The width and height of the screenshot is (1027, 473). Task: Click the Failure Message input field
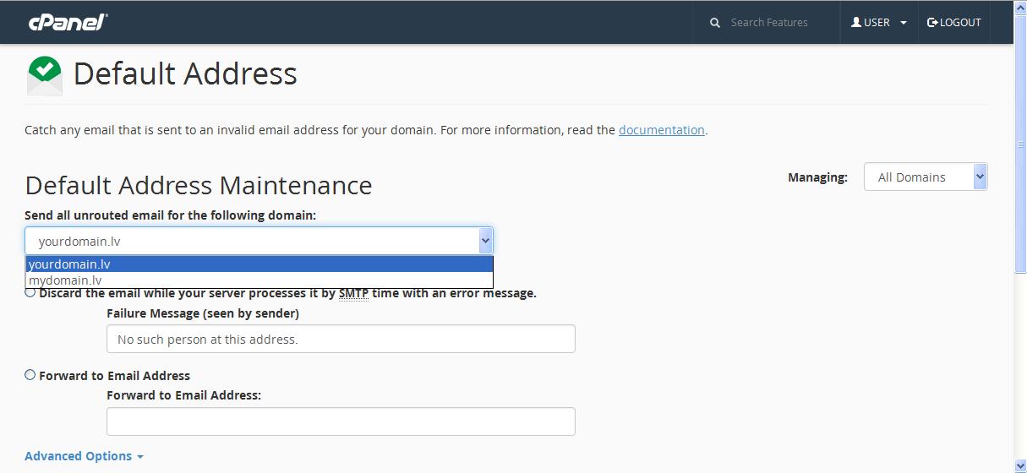point(341,339)
